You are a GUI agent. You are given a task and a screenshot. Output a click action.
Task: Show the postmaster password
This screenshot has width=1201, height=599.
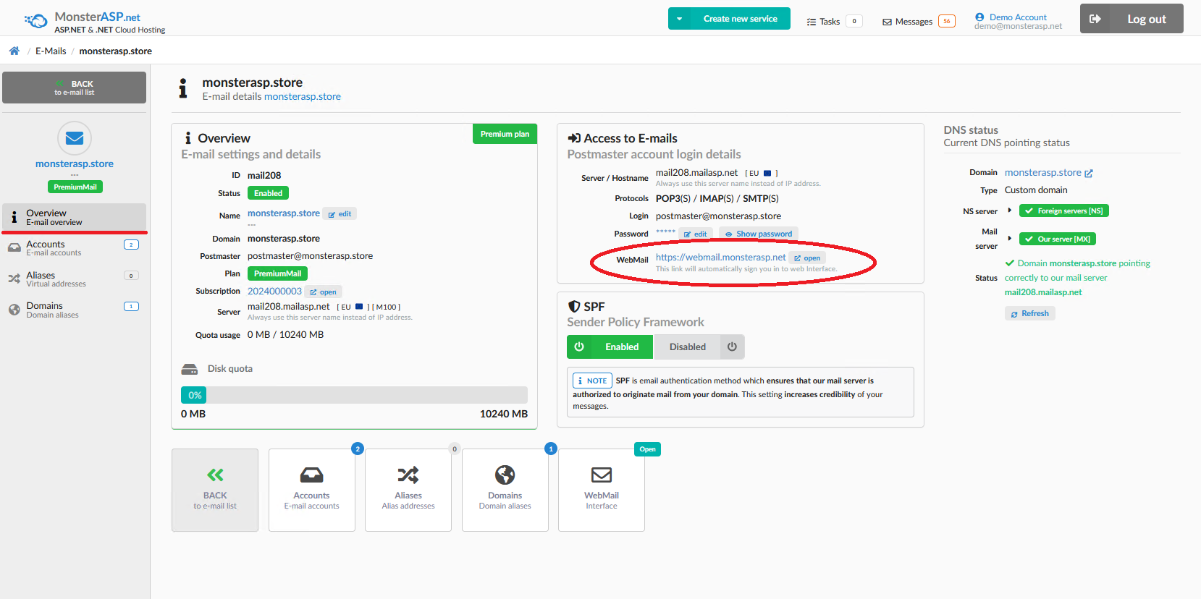pos(759,234)
